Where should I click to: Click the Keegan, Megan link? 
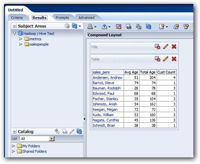pos(105,109)
